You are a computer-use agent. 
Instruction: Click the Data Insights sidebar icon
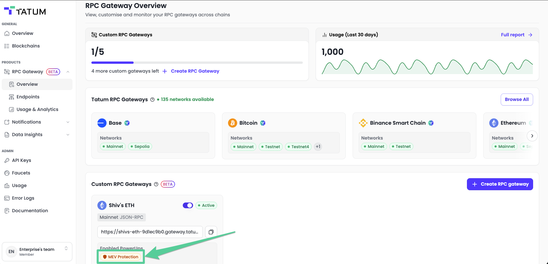point(7,135)
